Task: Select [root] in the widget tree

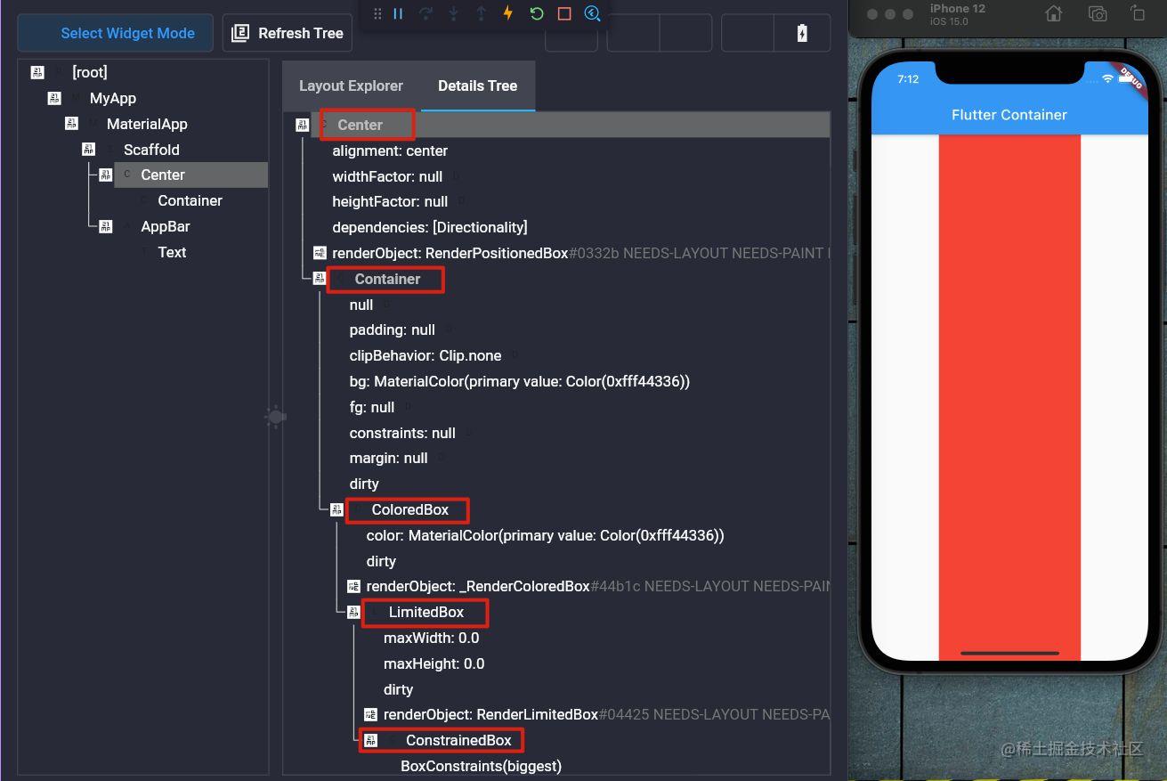Action: click(90, 72)
